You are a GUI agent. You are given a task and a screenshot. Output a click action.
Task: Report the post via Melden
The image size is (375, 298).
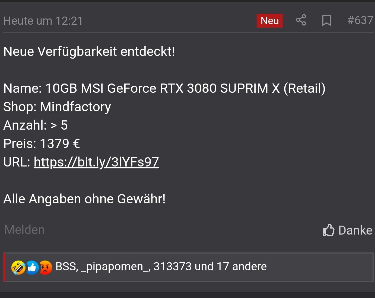coord(24,230)
